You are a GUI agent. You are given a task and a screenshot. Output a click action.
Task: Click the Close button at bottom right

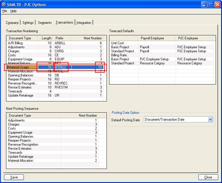tap(208, 177)
